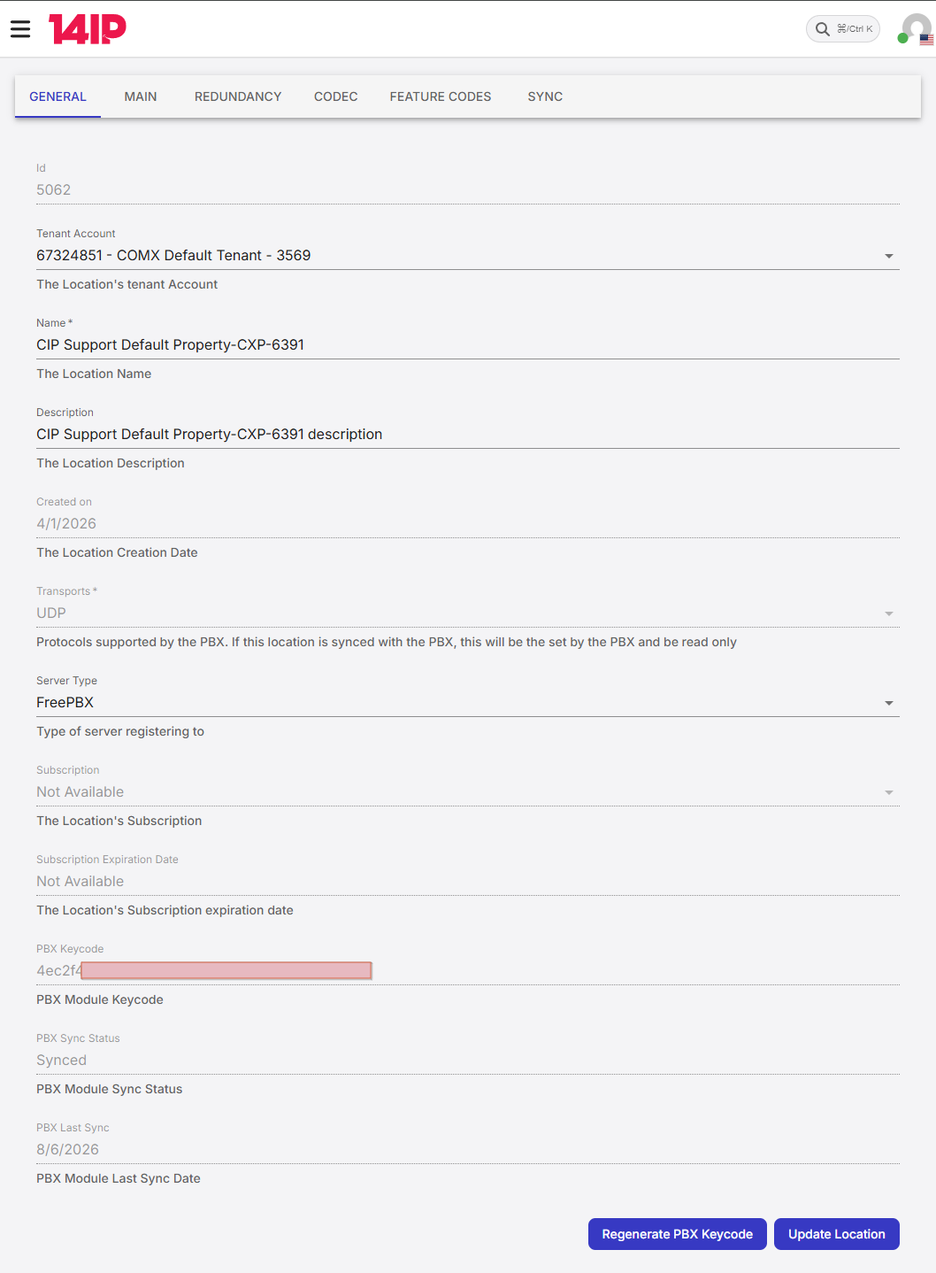The height and width of the screenshot is (1273, 936).
Task: Switch to the MAIN tab
Action: 141,96
